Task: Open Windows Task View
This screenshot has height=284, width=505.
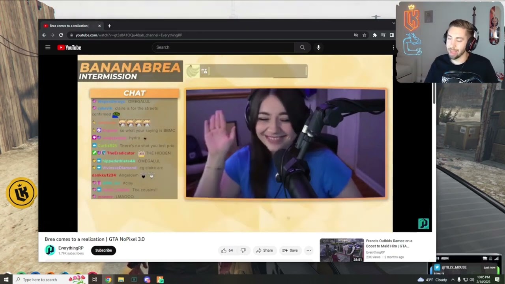Action: coord(95,280)
